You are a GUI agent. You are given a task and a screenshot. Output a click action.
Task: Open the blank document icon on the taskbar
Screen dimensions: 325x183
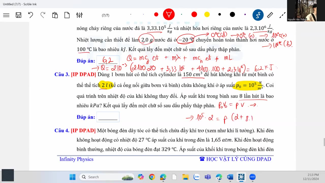tap(174, 177)
